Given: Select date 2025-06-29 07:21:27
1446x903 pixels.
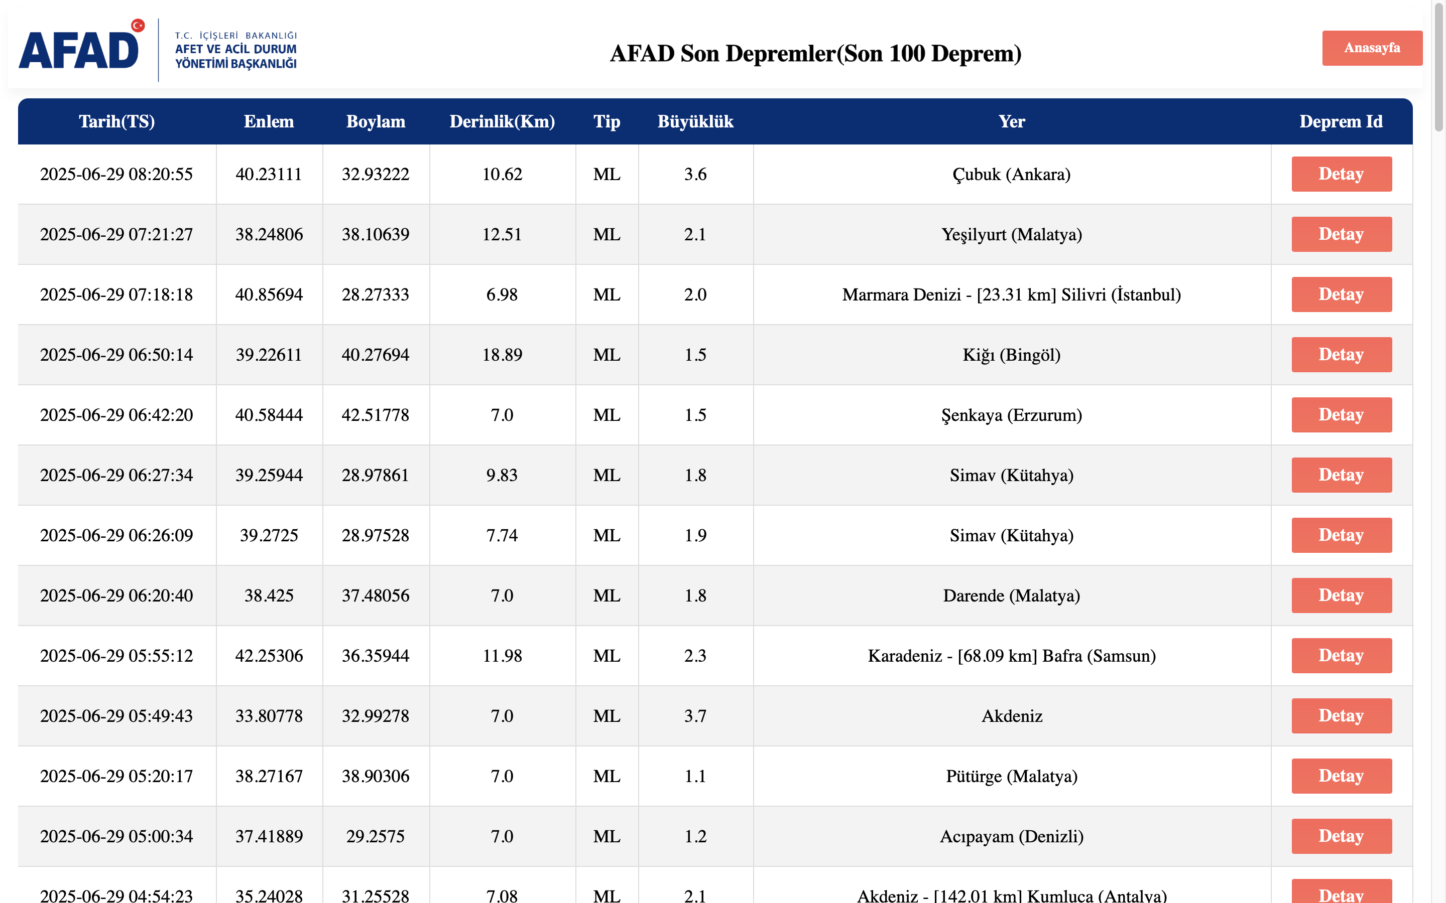Looking at the screenshot, I should 116,234.
